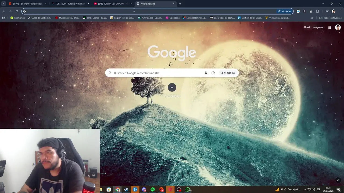The height and width of the screenshot is (193, 344).
Task: Open the Los 3 tipos de comu... bookmark
Action: [x=223, y=18]
